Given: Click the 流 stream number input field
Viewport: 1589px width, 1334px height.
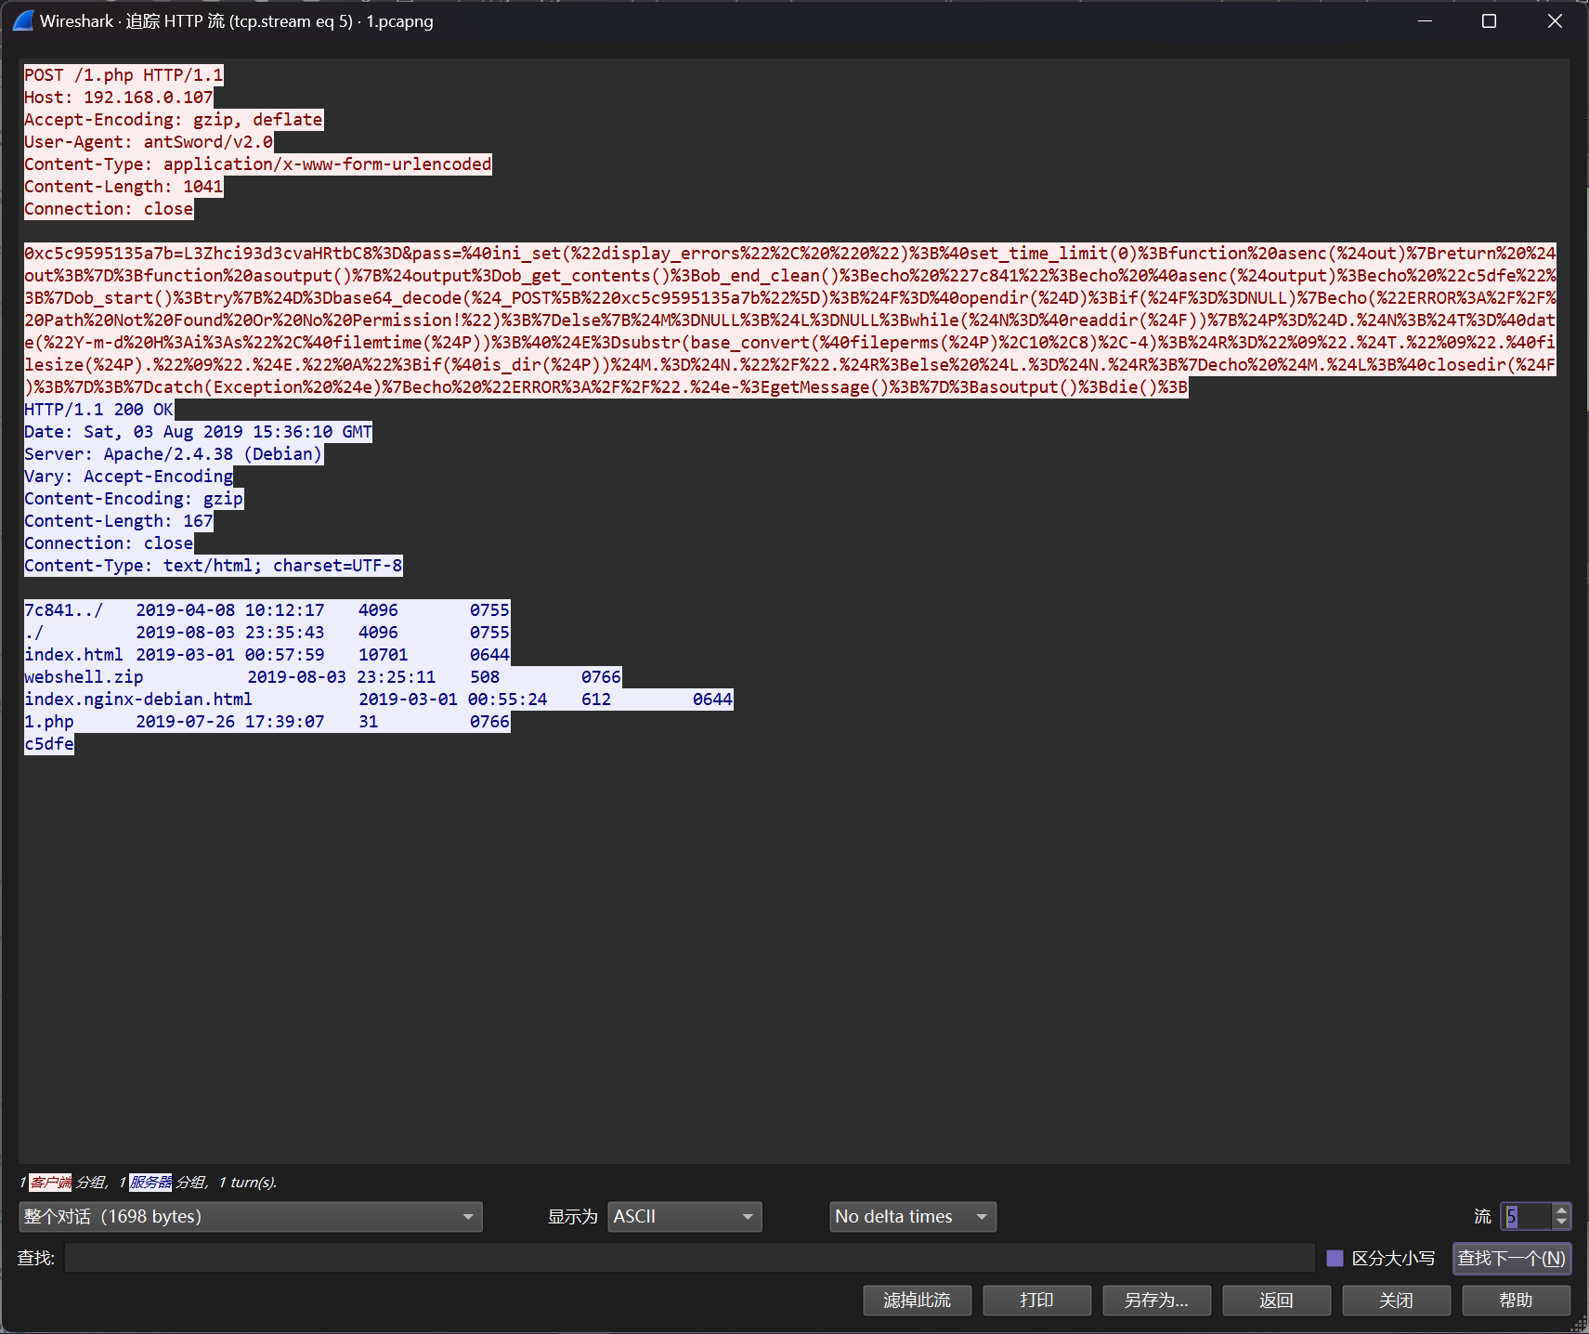Looking at the screenshot, I should click(1527, 1217).
